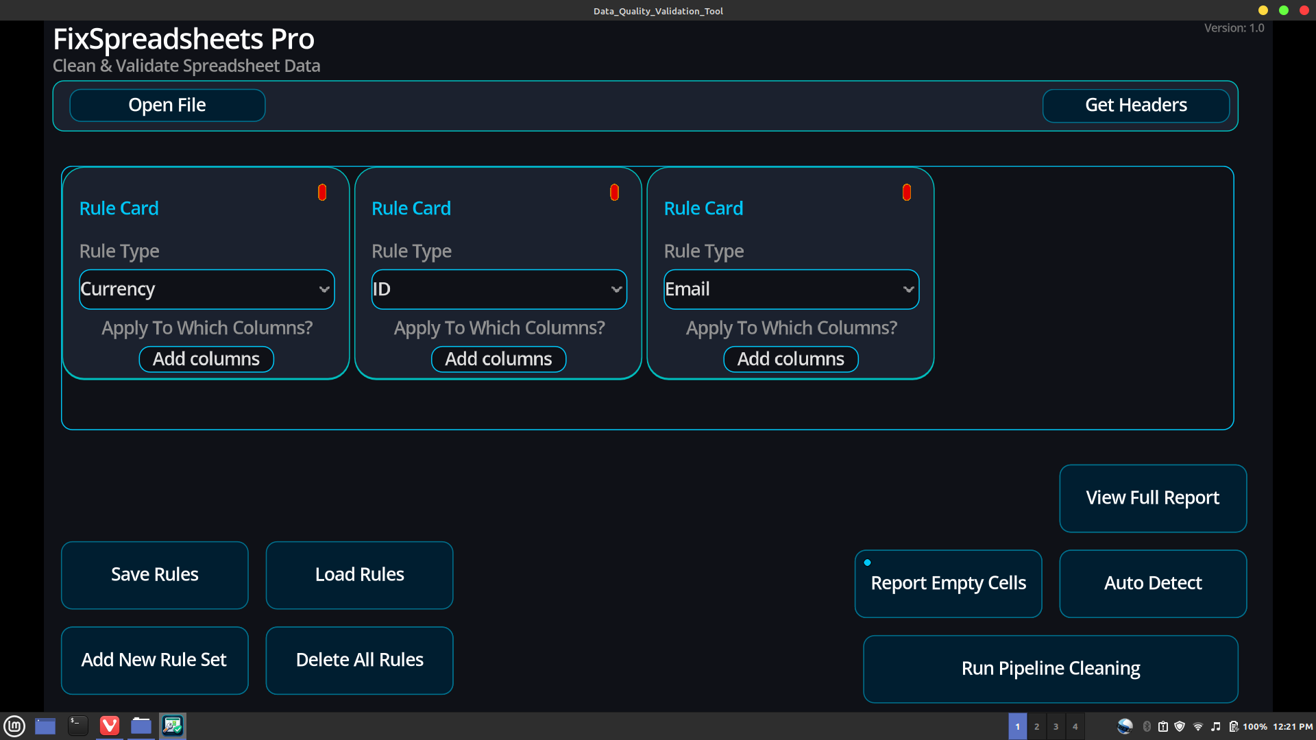Launch terminal from the taskbar
This screenshot has width=1316, height=740.
pyautogui.click(x=77, y=726)
